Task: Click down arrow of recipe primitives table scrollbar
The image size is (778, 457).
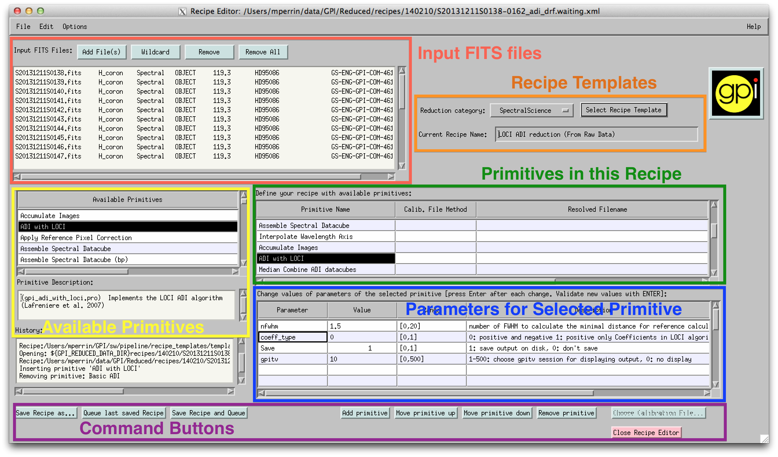Action: (713, 272)
